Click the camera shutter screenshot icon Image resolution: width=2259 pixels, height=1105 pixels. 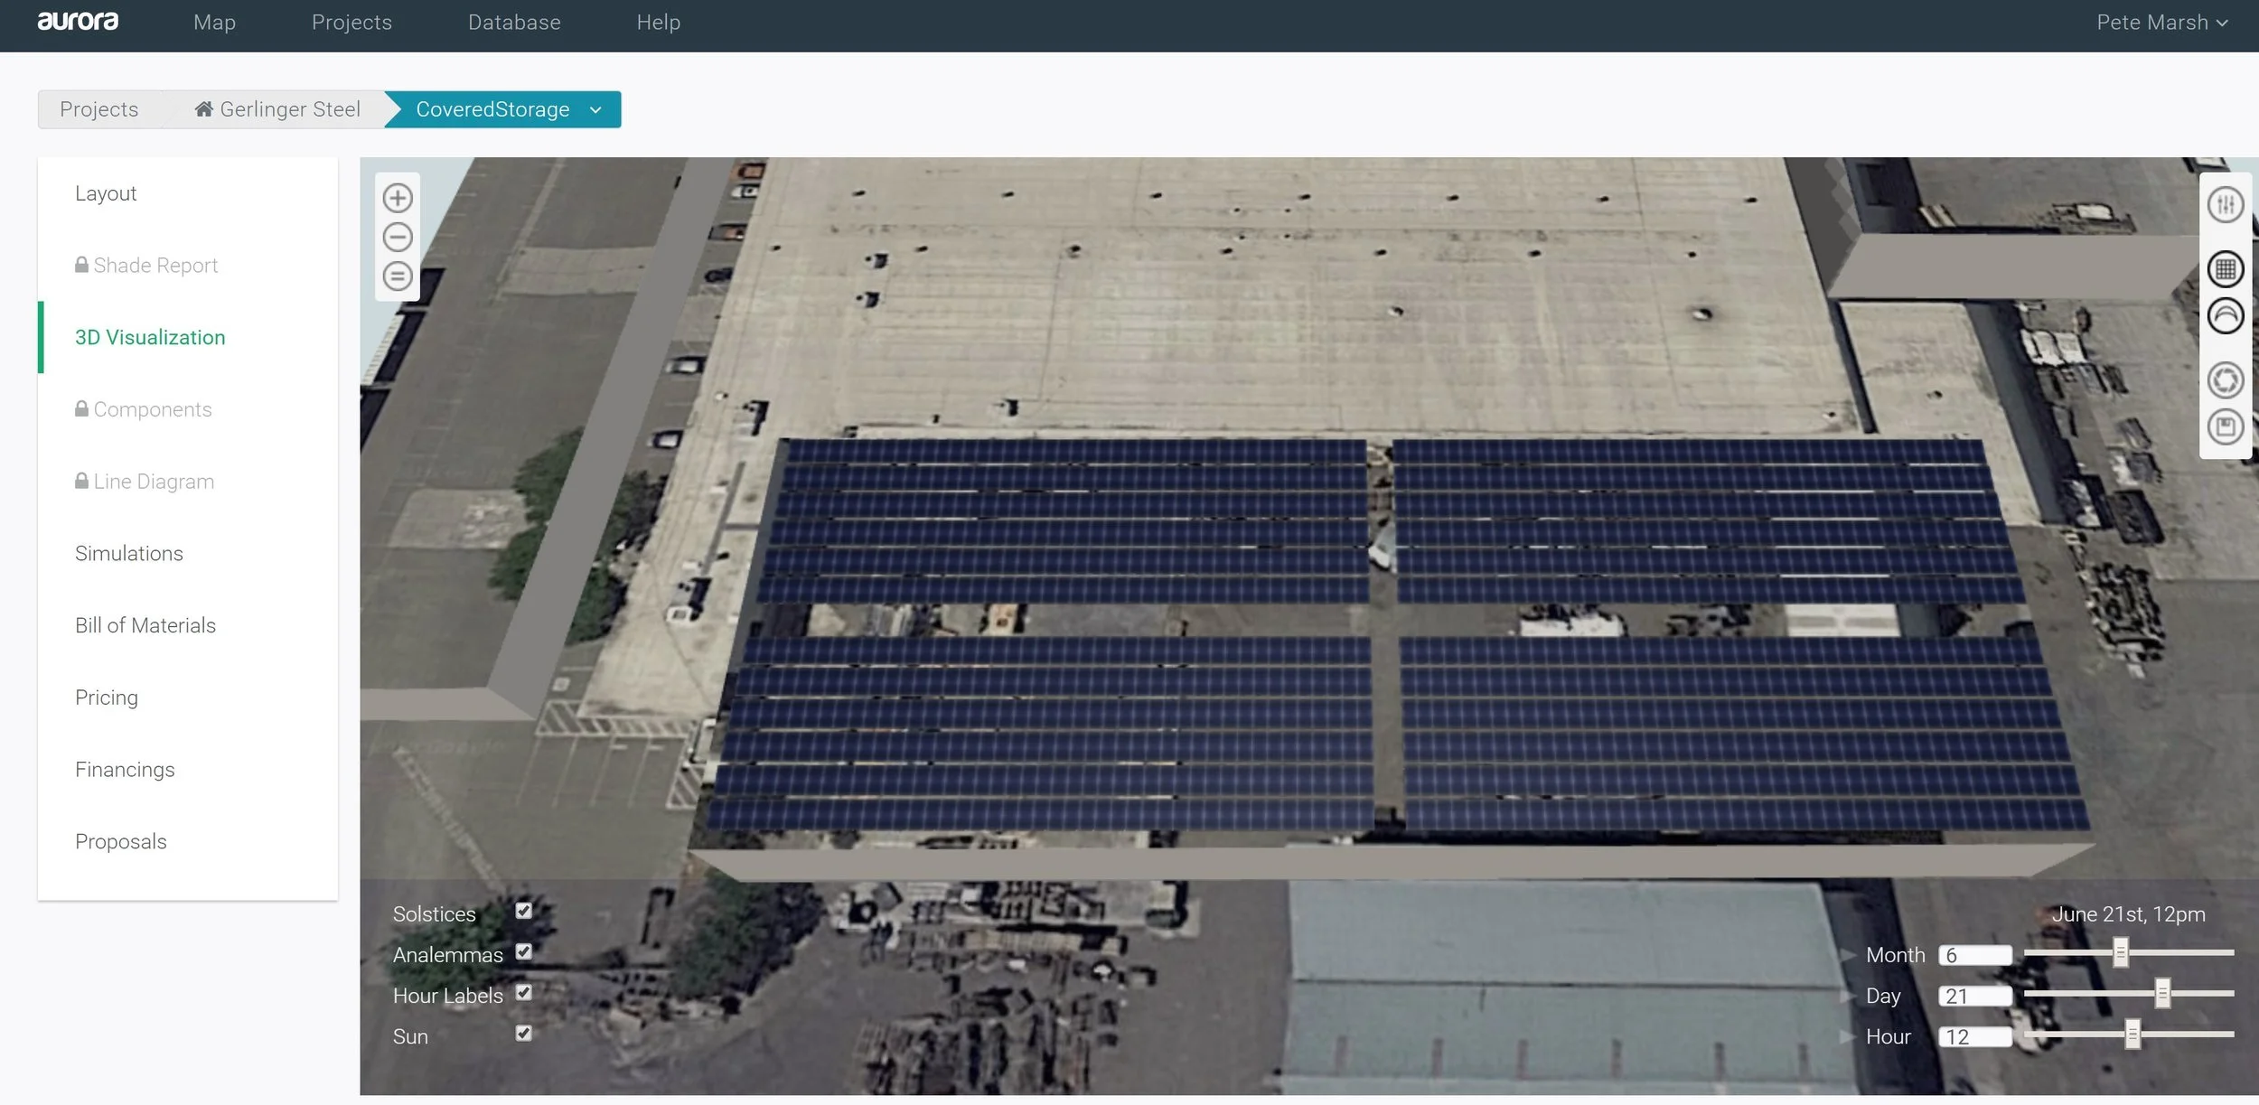tap(2225, 380)
